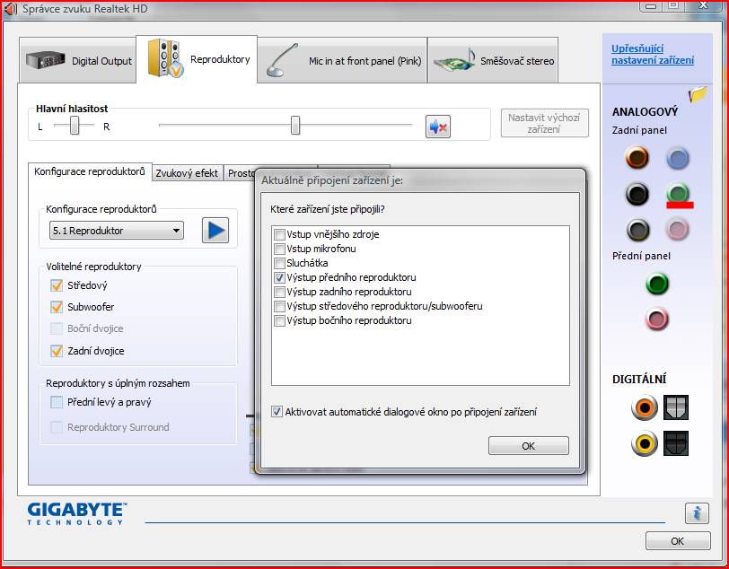
Task: Click the optical connector beside the orange jack
Action: tap(675, 407)
